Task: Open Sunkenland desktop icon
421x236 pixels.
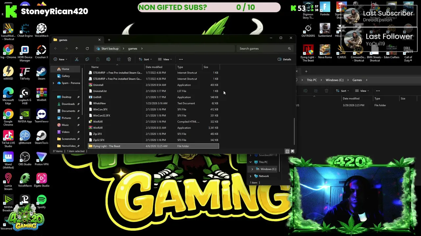Action: [325, 30]
